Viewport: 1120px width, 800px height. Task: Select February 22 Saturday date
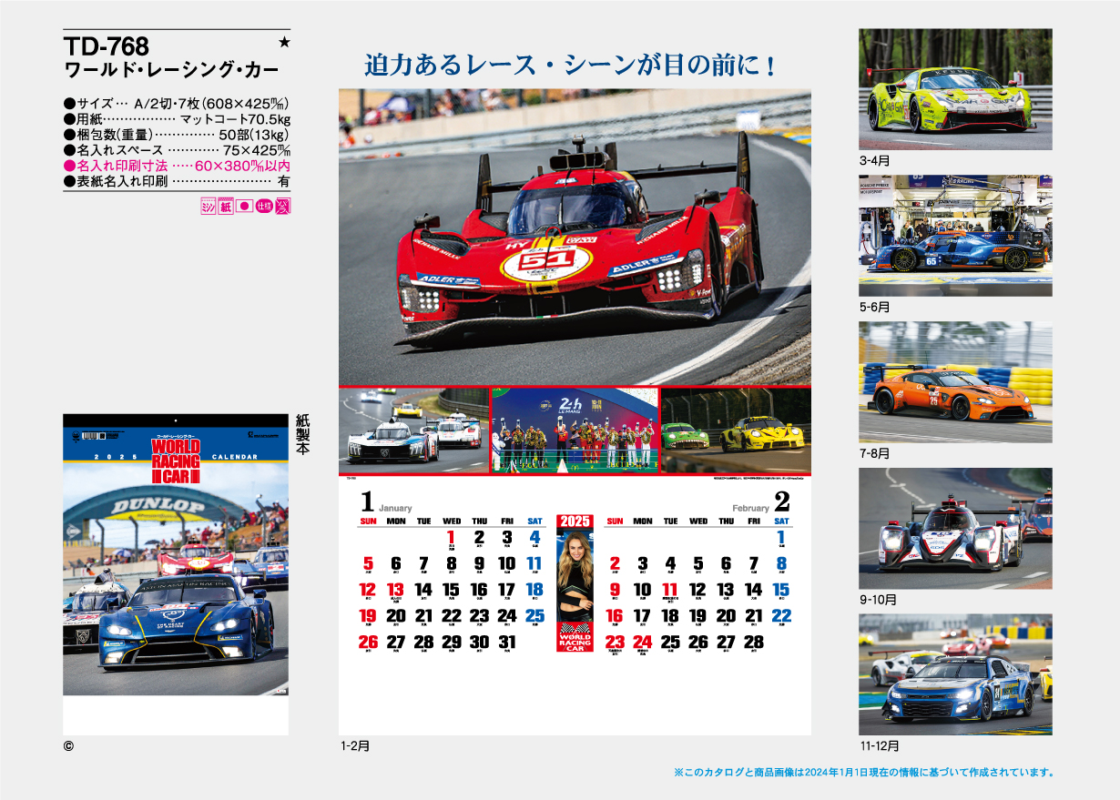(x=781, y=617)
